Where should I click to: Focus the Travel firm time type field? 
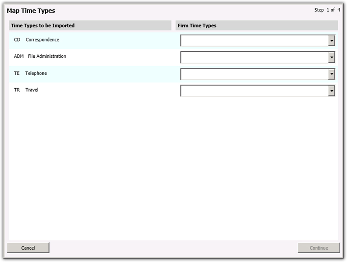tap(254, 91)
